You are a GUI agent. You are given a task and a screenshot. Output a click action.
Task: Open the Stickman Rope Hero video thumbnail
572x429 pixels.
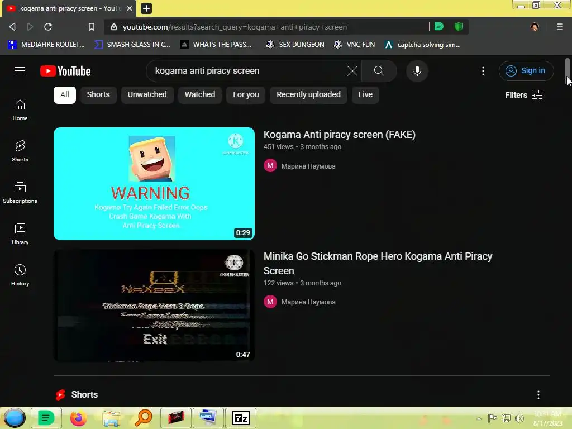coord(154,306)
